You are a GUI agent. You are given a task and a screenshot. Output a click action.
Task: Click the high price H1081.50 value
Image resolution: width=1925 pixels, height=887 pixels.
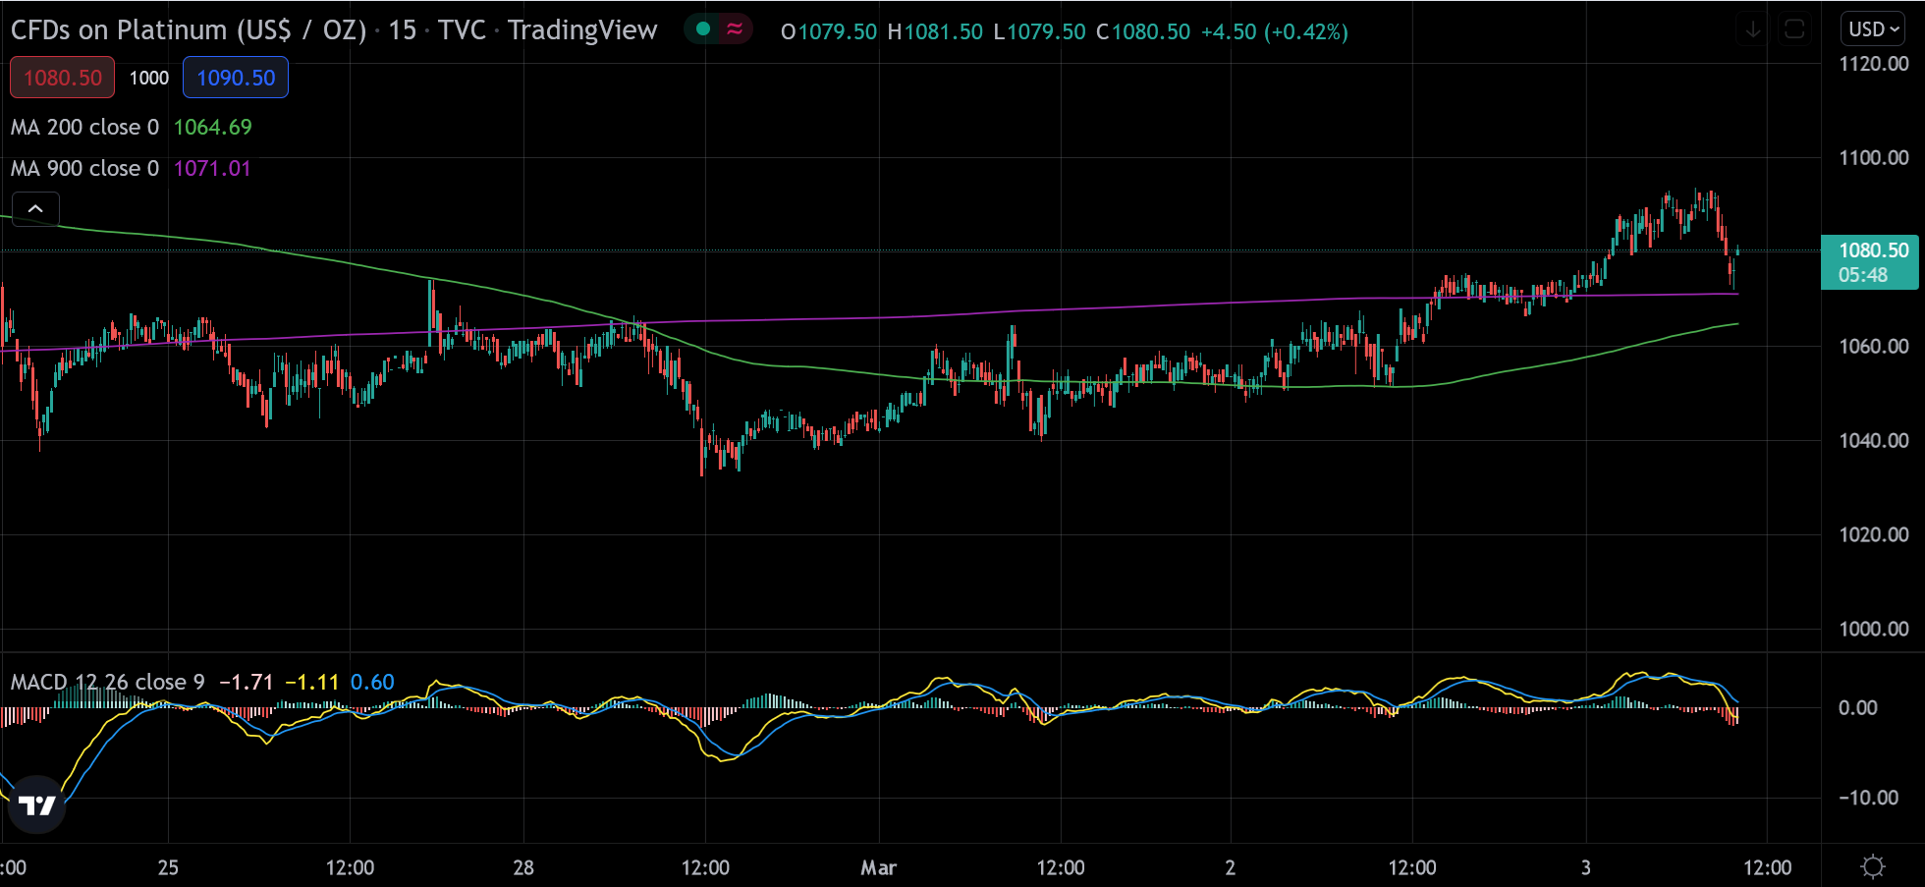point(935,31)
